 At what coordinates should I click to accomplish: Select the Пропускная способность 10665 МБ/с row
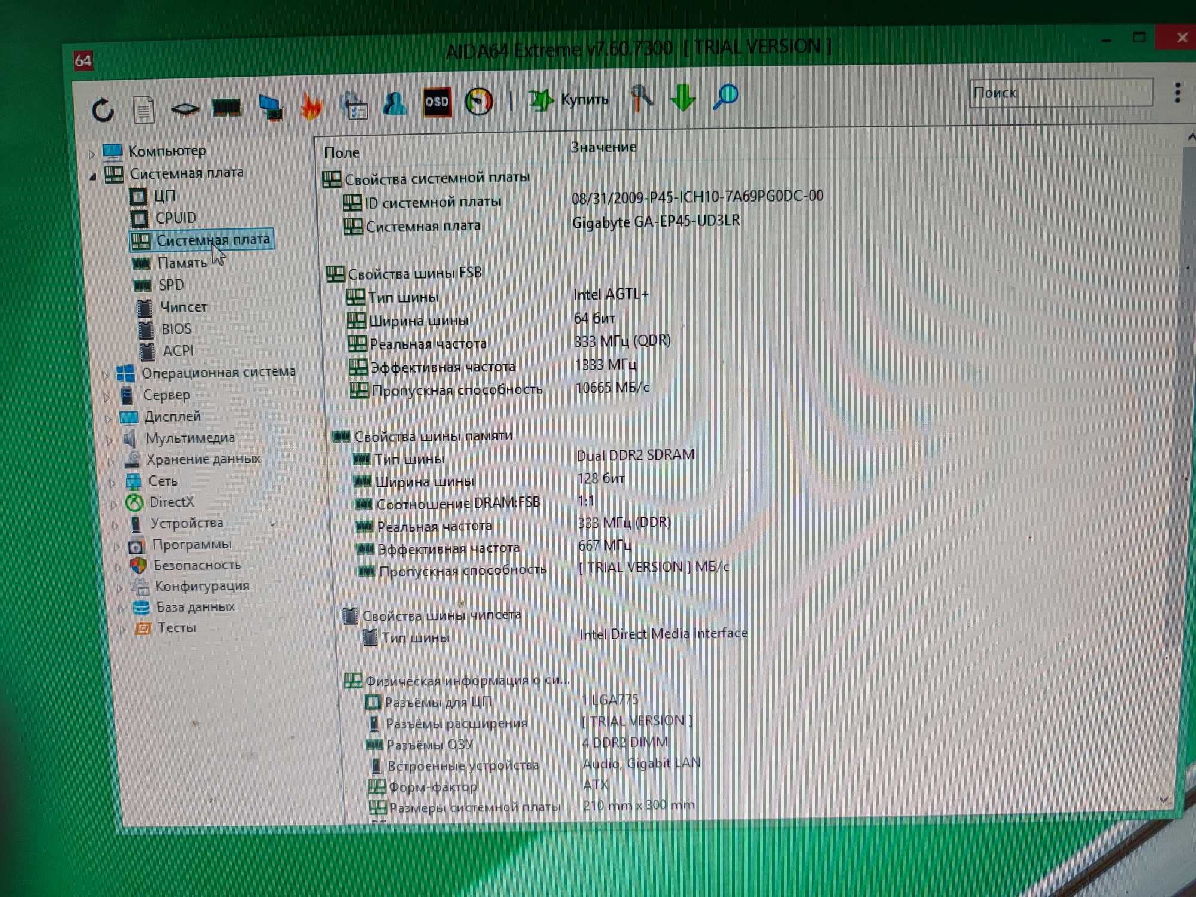499,389
